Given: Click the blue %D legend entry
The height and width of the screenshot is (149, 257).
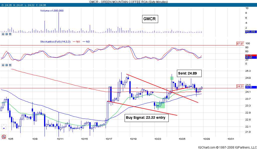Looking at the screenshot, I should point(86,41).
